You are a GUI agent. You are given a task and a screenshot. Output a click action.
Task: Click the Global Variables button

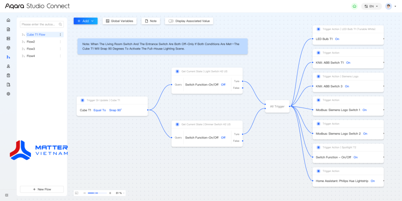[120, 21]
